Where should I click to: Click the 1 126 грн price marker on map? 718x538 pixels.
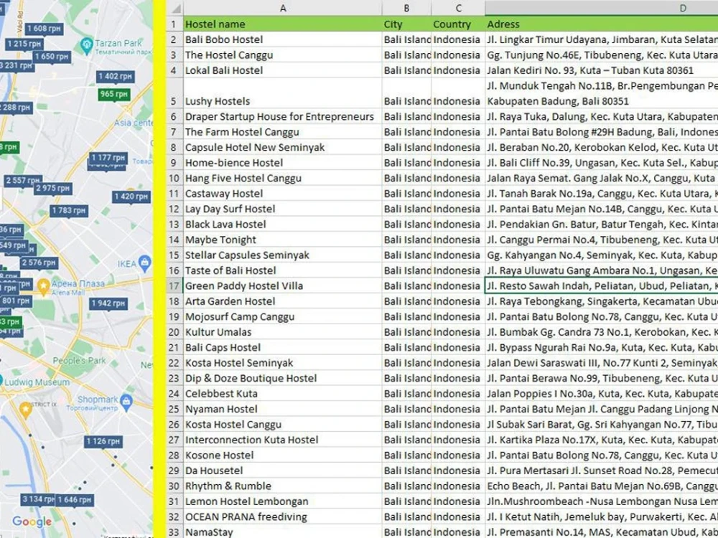point(103,441)
